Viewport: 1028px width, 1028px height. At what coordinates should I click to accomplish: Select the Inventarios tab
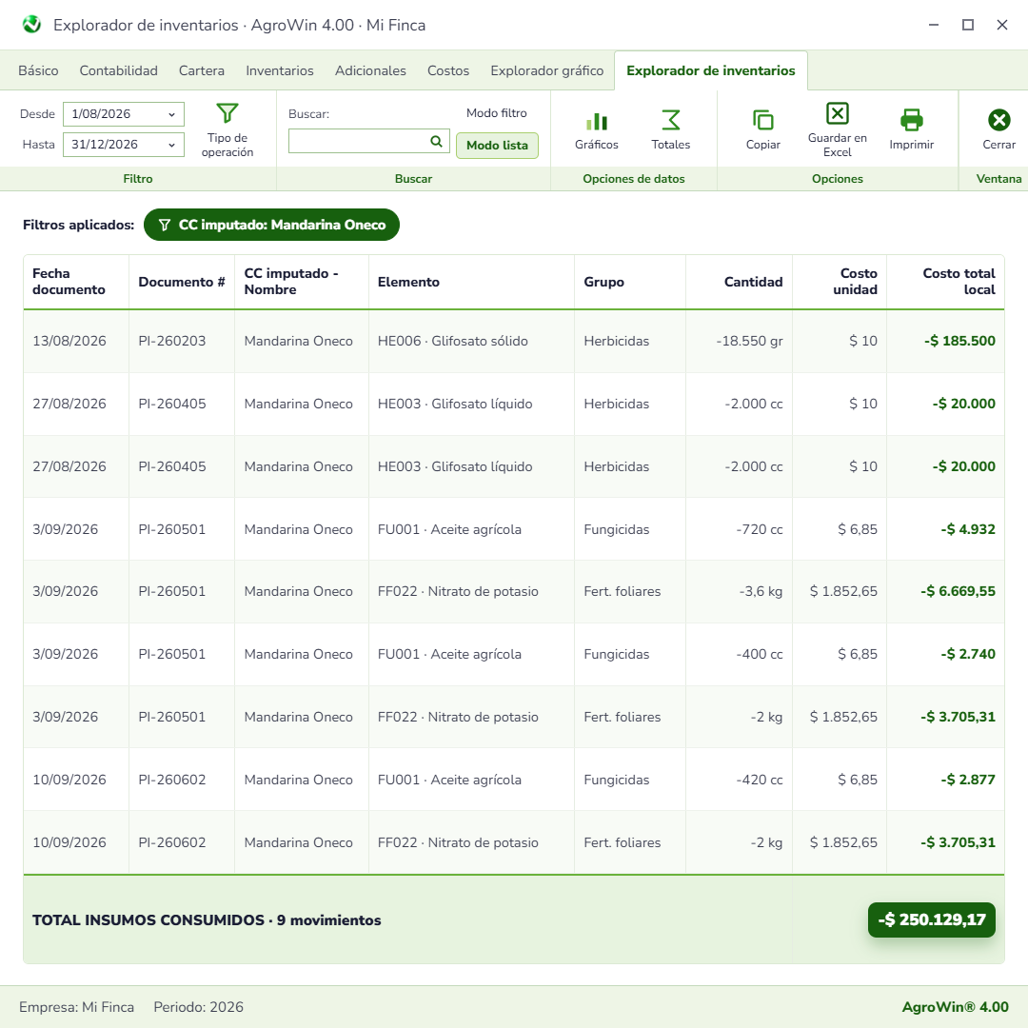pos(280,70)
